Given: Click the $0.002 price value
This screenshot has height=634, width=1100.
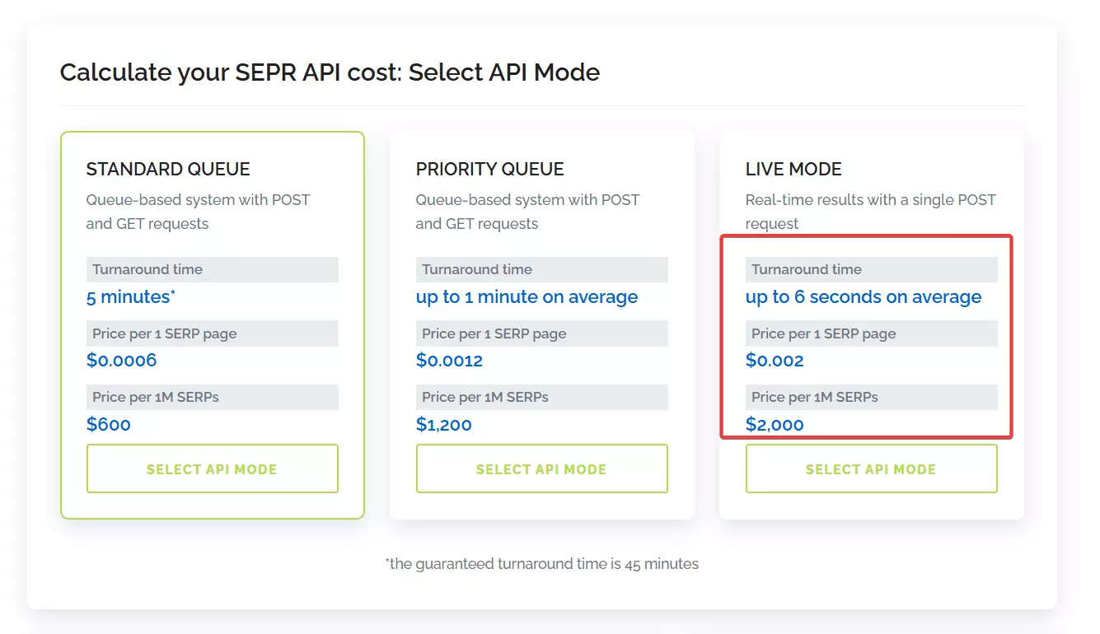Looking at the screenshot, I should 775,360.
